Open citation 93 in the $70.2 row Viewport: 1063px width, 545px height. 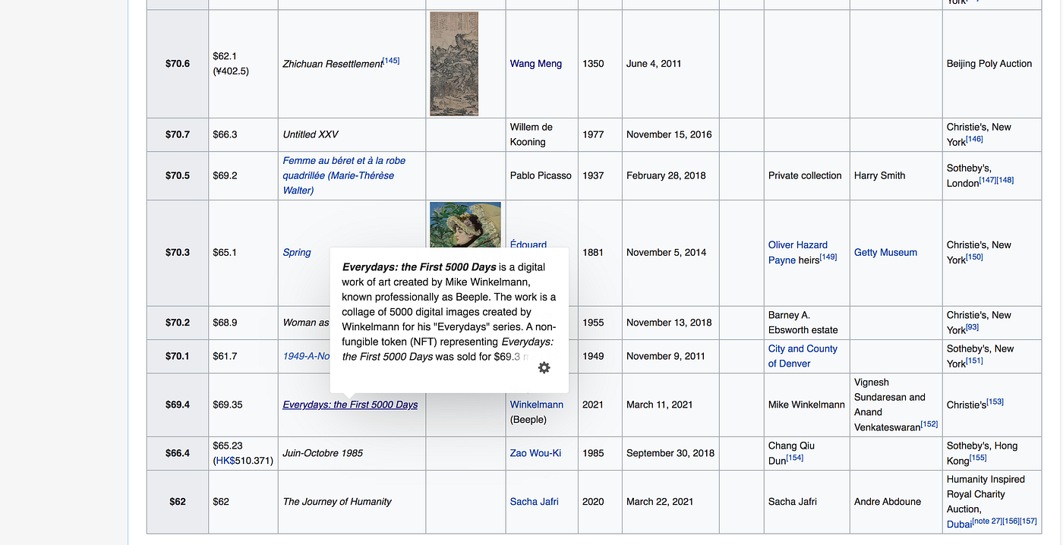(x=973, y=327)
